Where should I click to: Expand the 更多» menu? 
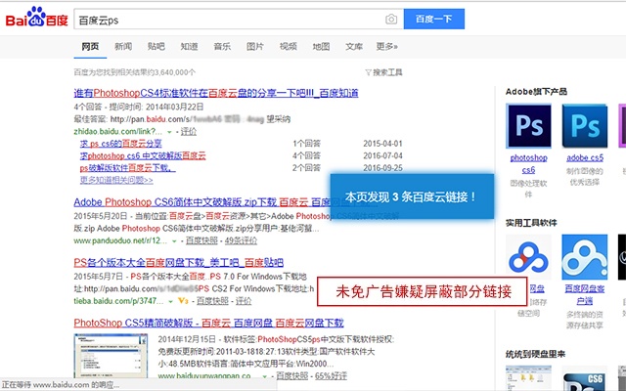[387, 46]
